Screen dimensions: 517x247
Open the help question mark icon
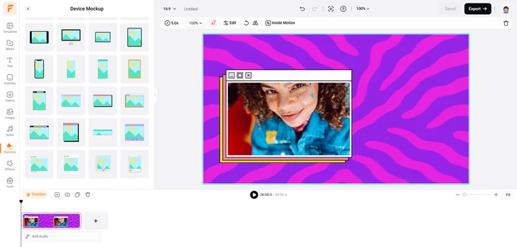pos(343,9)
